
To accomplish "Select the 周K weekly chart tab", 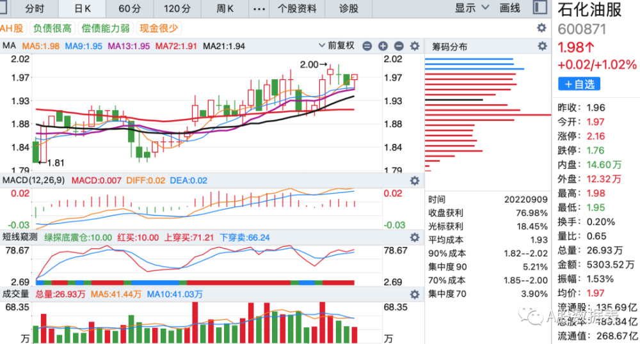I will coord(225,8).
